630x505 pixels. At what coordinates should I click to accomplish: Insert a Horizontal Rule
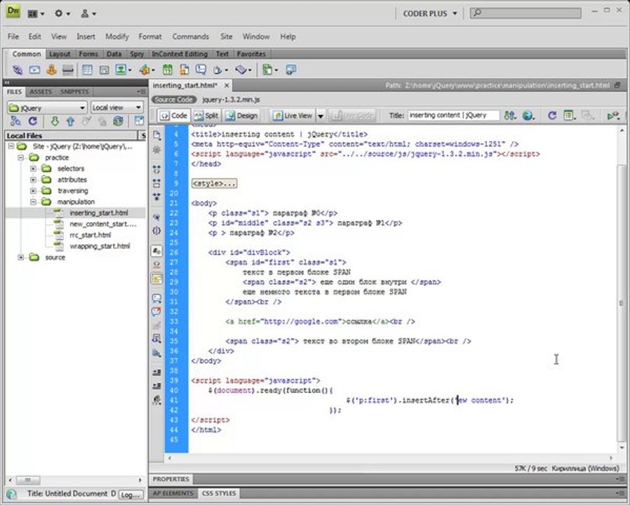(68, 70)
